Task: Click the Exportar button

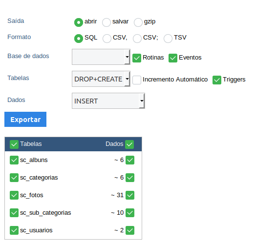Action: 25,119
